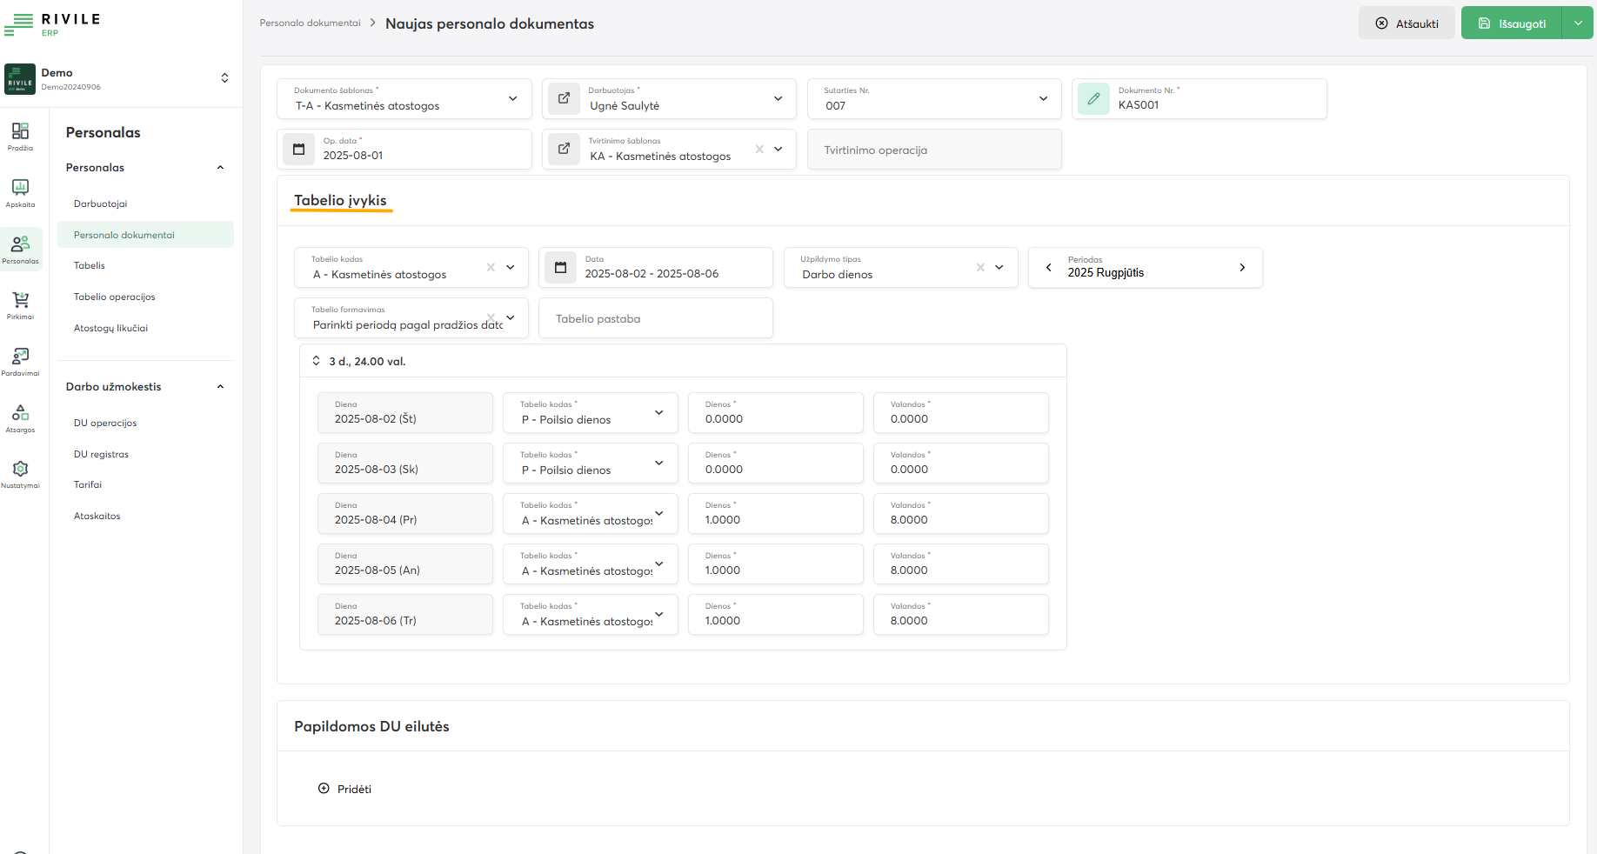Collapse the Darbo užmokestis menu section
The image size is (1597, 854).
pos(220,387)
